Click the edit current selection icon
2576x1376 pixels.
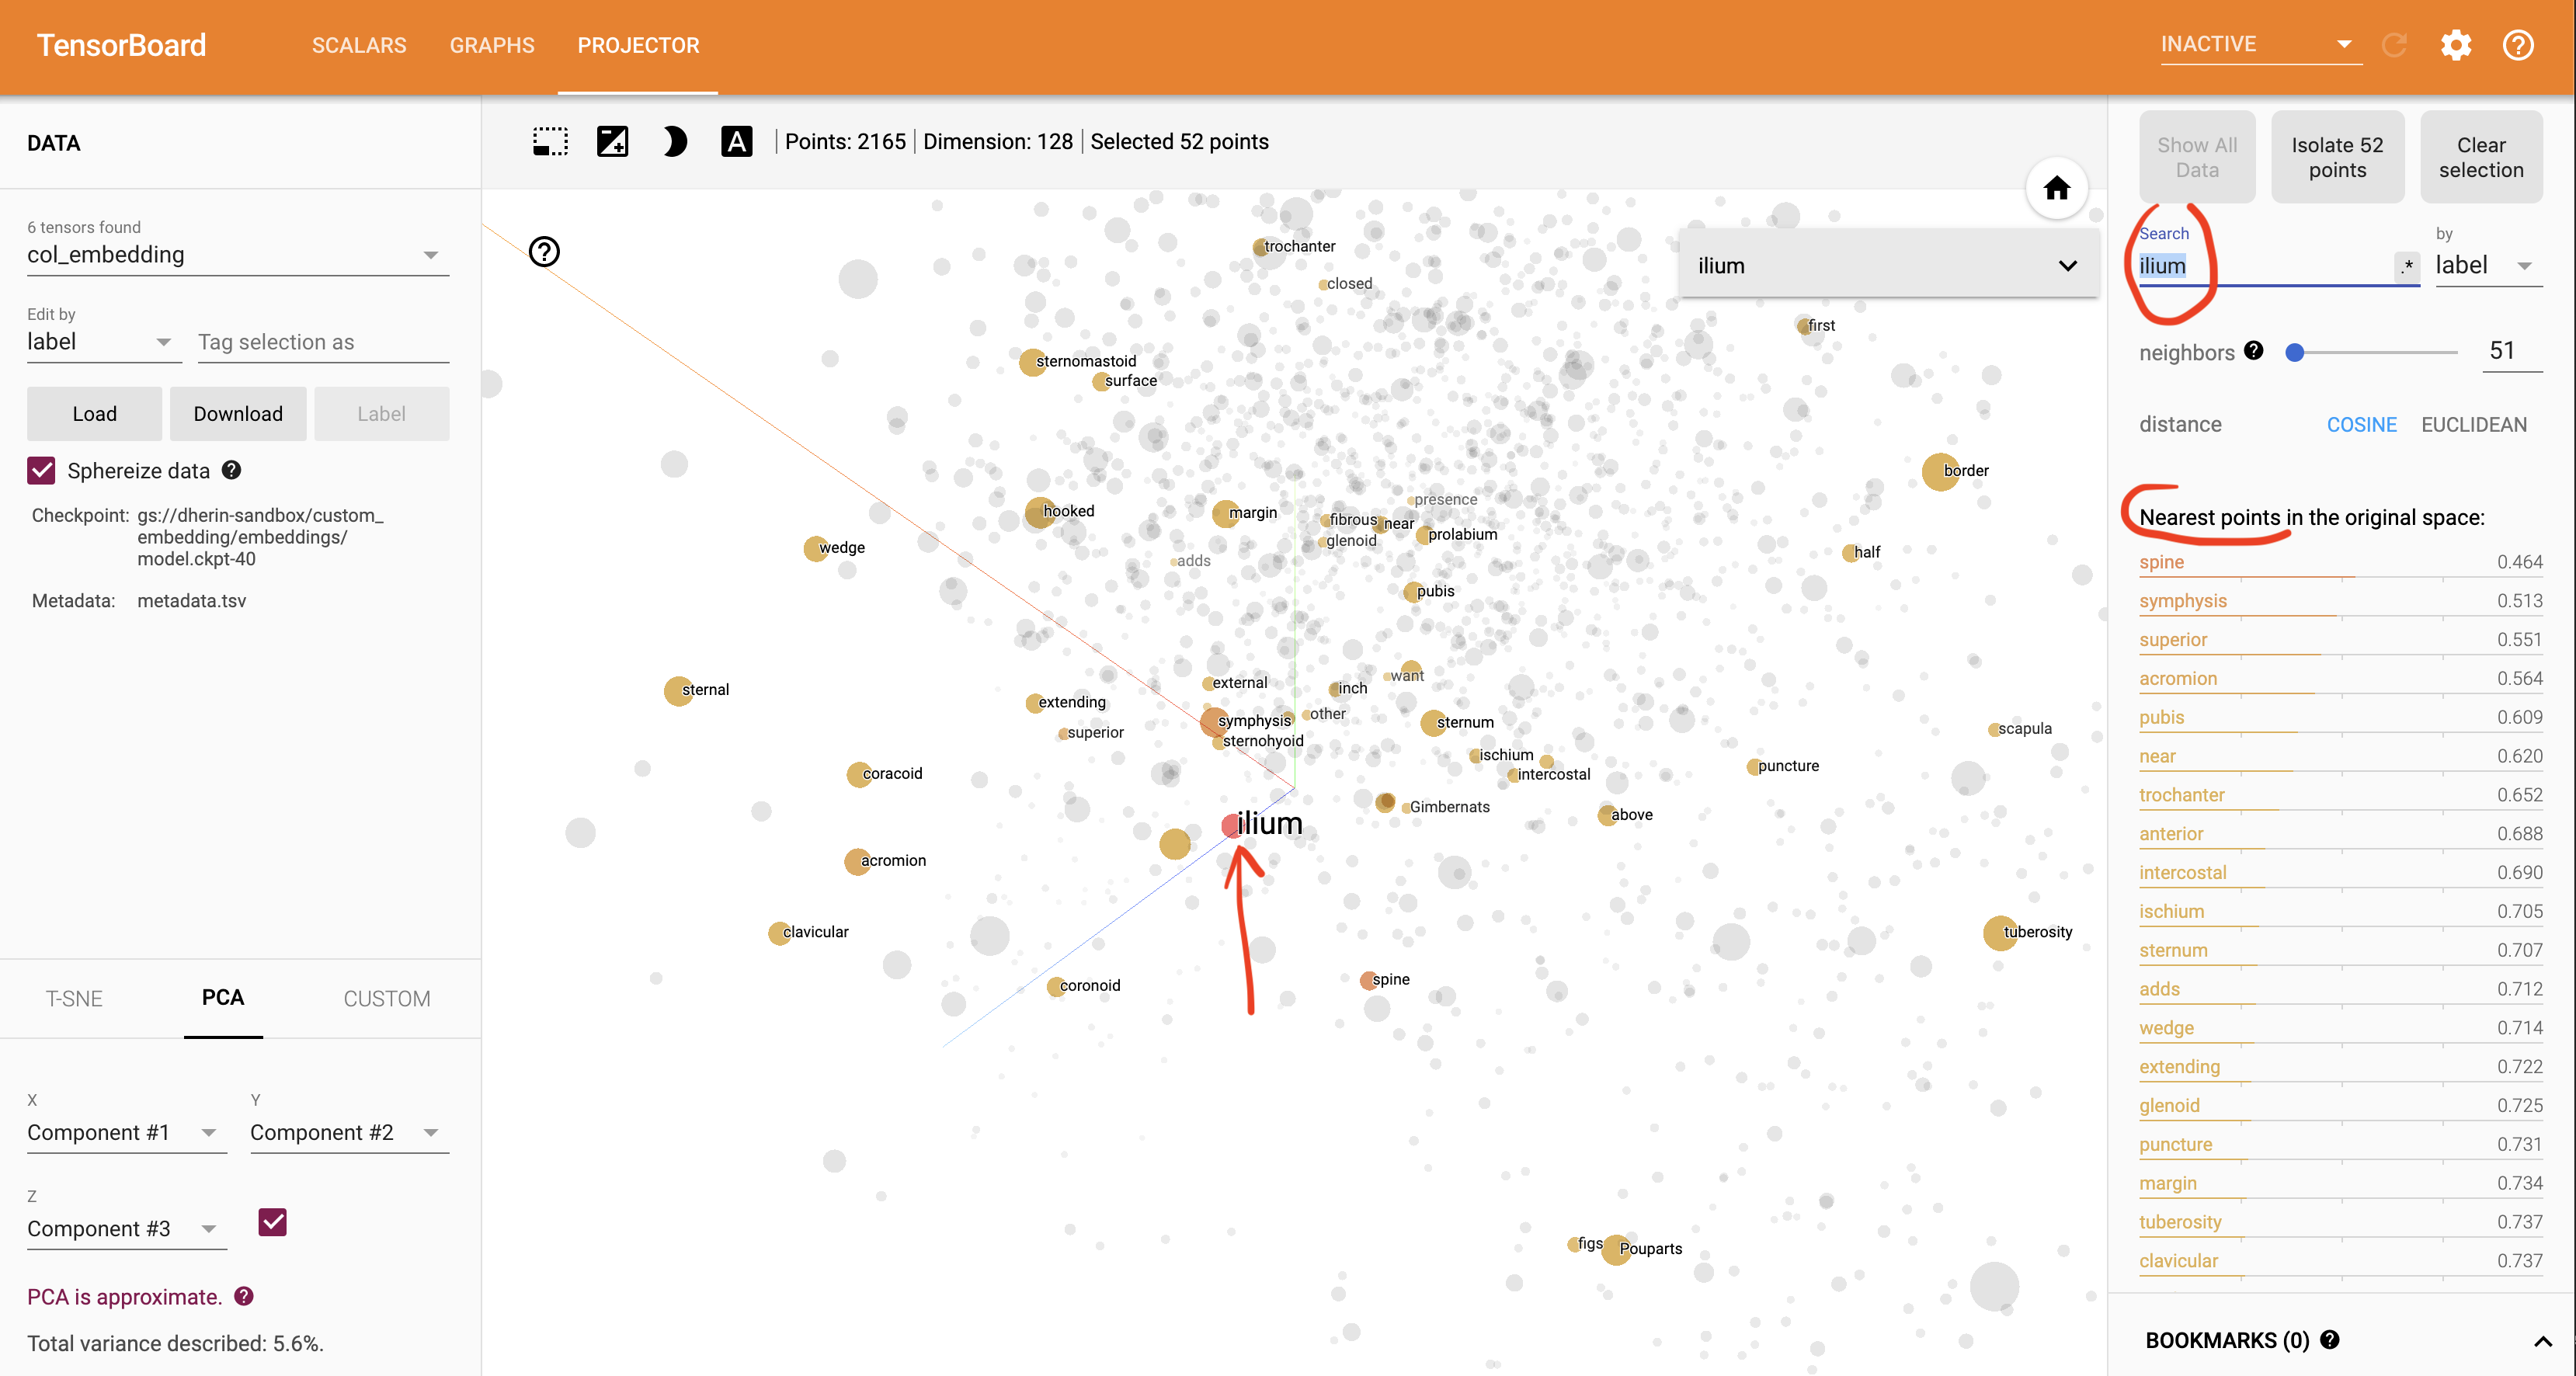pyautogui.click(x=612, y=141)
